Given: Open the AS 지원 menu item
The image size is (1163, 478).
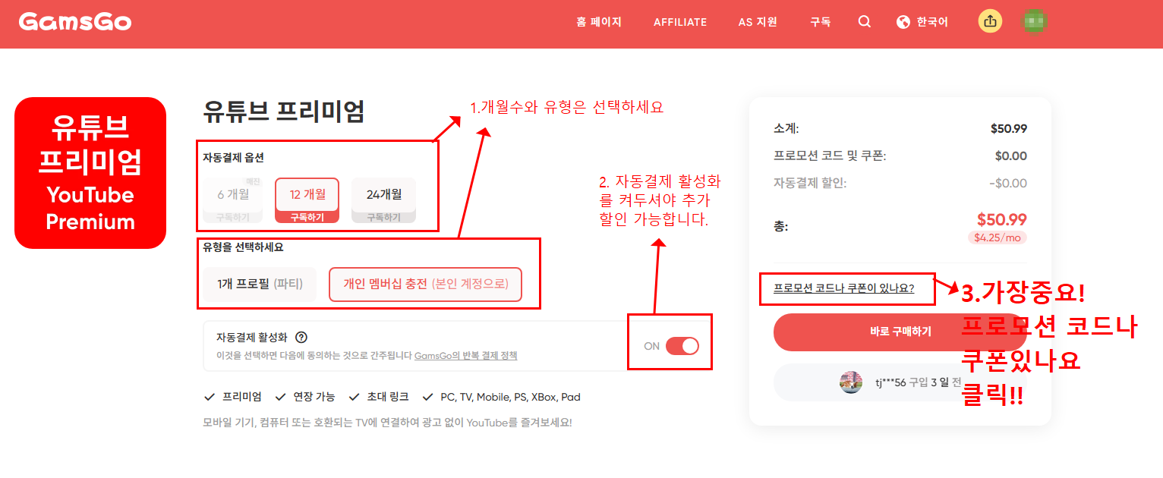Looking at the screenshot, I should [x=758, y=22].
